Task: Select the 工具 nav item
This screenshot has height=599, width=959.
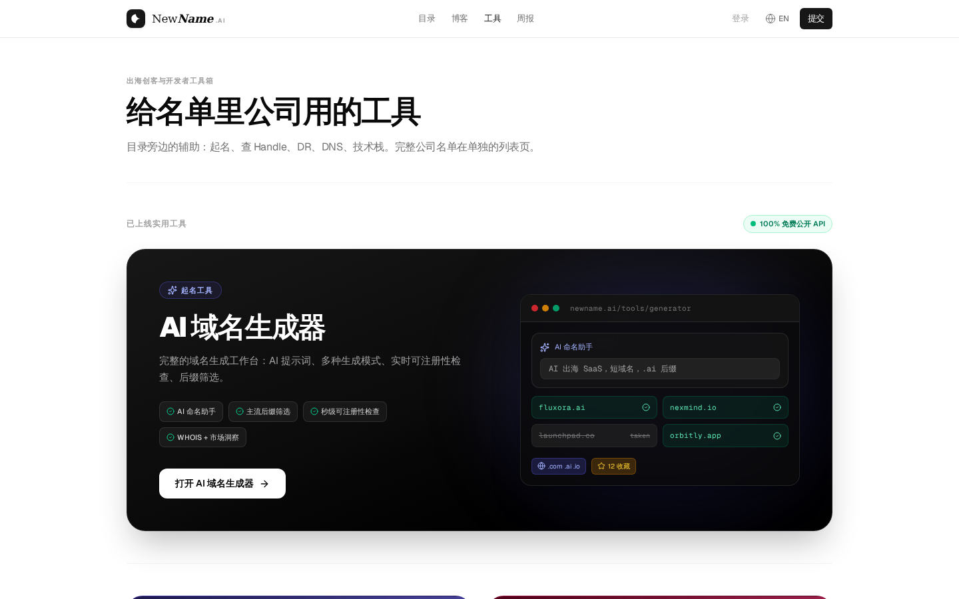Action: coord(493,19)
